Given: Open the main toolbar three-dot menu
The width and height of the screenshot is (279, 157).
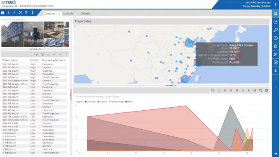Looking at the screenshot, I should point(32,12).
